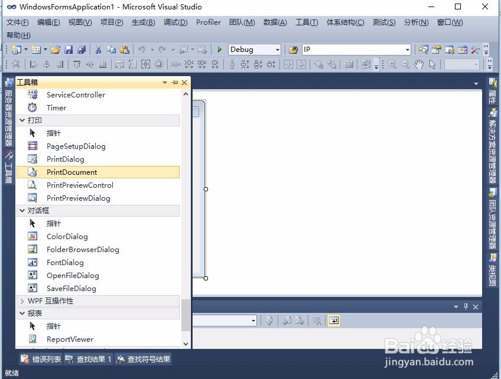Open Properties Window toolbar icon
The height and width of the screenshot is (379, 501).
(437, 50)
